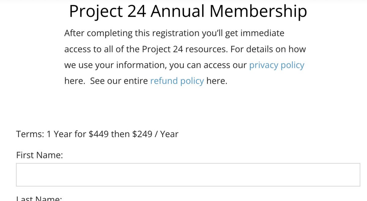This screenshot has height=201, width=367.
Task: Click the Terms pricing line
Action: (97, 134)
